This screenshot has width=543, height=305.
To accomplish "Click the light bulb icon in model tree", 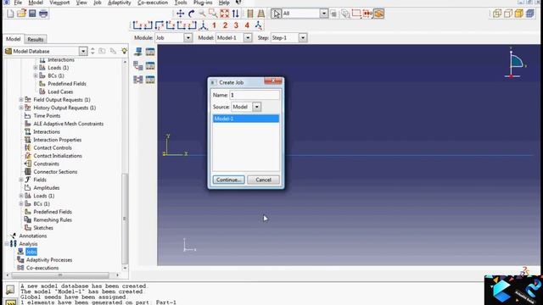I will (x=124, y=51).
